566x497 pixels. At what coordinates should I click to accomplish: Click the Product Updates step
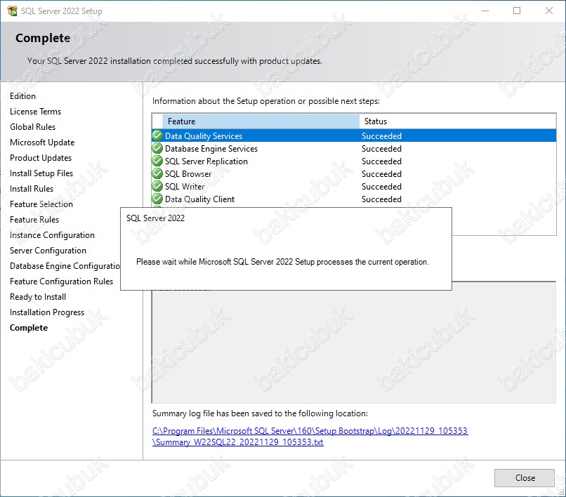click(41, 158)
